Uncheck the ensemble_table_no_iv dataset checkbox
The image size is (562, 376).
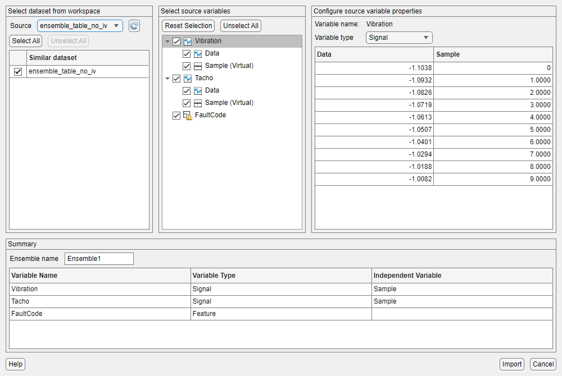pos(18,72)
